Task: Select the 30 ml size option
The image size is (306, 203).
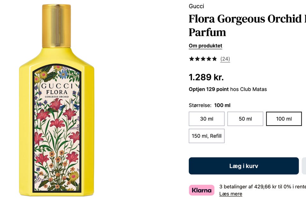Action: pos(207,119)
